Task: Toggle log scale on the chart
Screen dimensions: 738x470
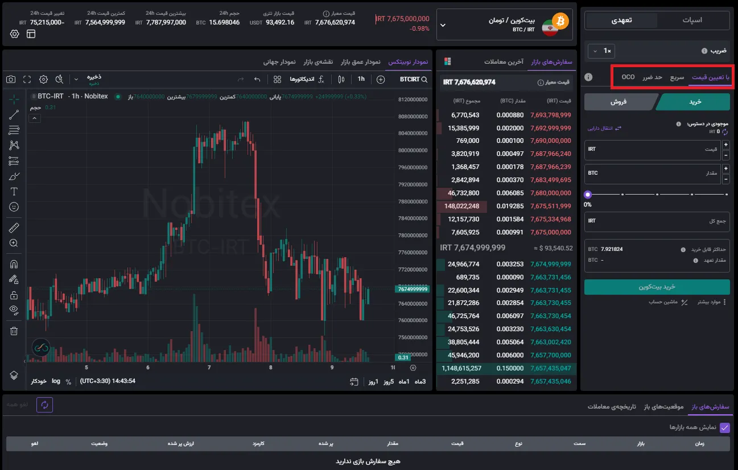Action: point(56,381)
